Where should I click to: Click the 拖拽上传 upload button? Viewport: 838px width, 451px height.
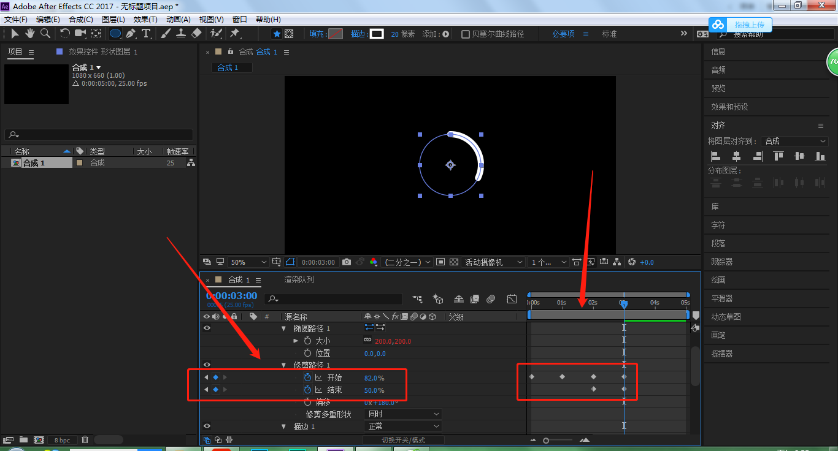click(x=740, y=25)
